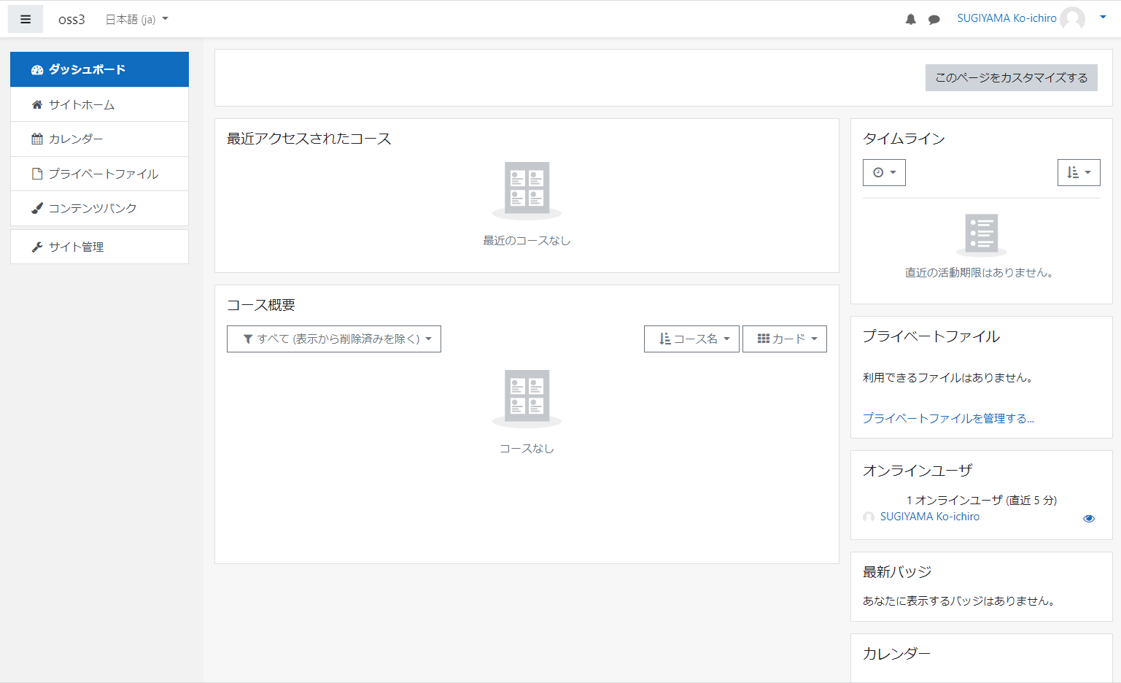Expand the 日本語 (ja) language menu
1121x683 pixels.
136,20
